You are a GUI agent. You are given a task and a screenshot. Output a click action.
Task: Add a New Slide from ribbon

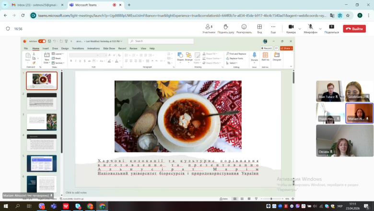click(47, 58)
